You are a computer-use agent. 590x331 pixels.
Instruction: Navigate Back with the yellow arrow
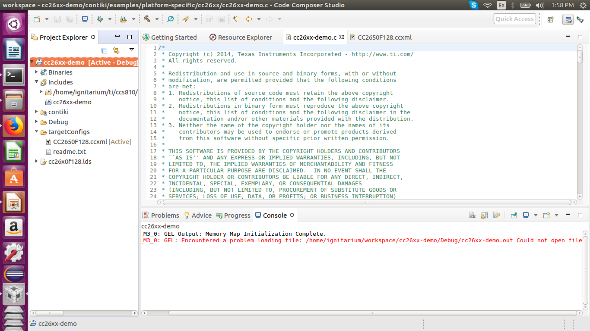coord(249,19)
